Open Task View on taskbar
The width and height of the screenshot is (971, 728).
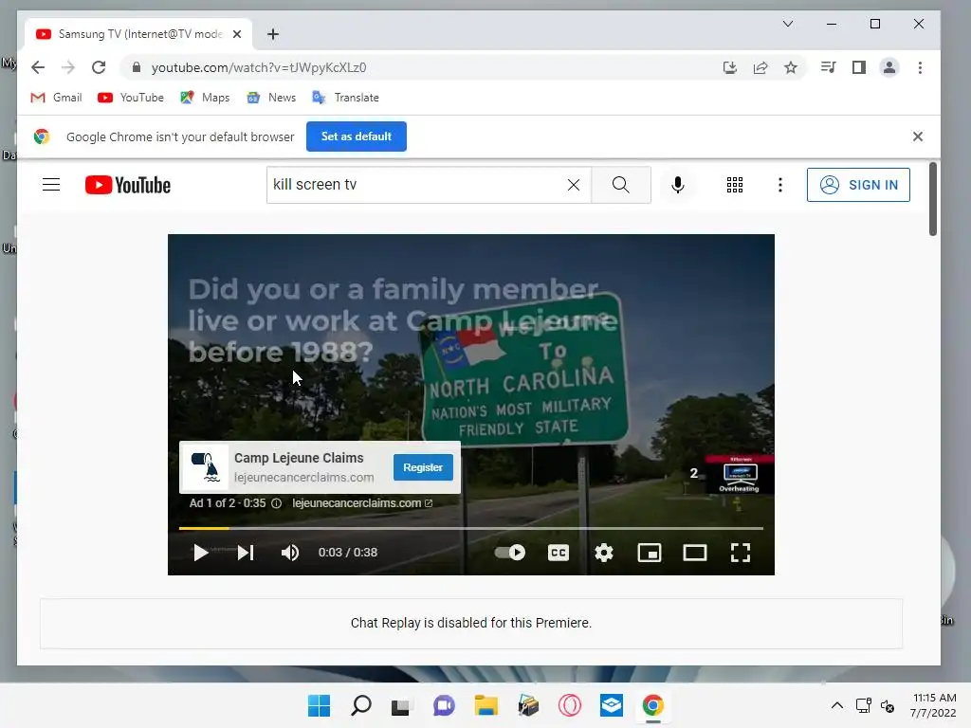[x=401, y=705]
